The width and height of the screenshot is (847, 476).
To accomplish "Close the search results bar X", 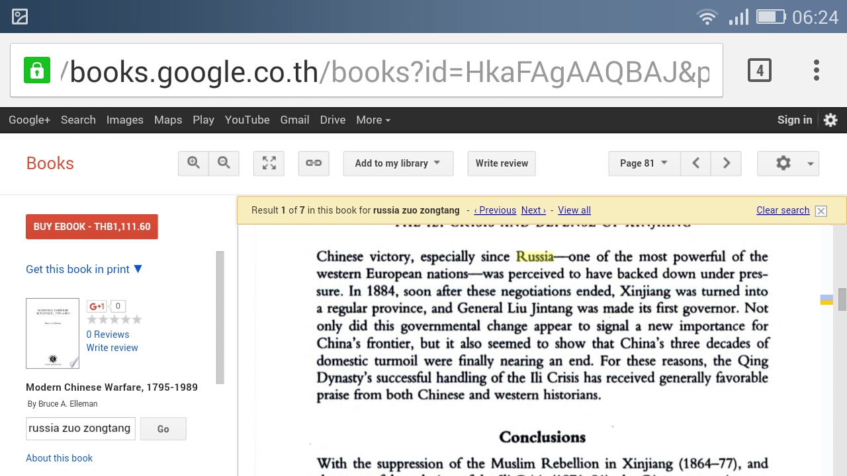I will (x=821, y=211).
